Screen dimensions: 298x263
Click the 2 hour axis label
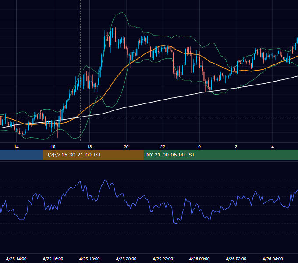pos(236,147)
